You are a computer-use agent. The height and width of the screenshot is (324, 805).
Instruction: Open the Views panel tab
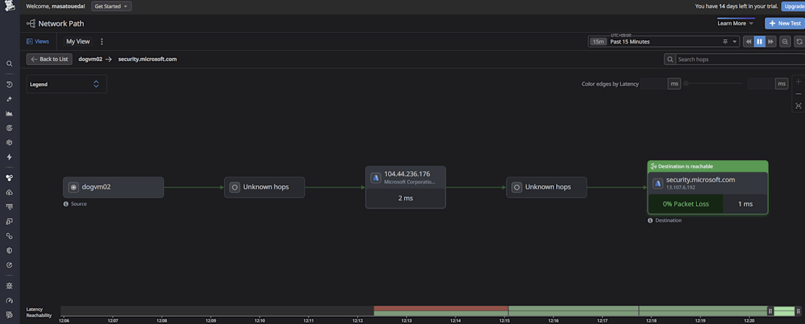(38, 42)
